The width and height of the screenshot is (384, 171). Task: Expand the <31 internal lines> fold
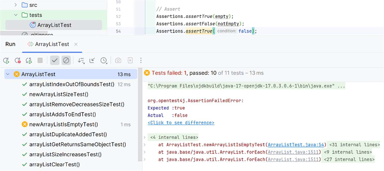pos(355,145)
